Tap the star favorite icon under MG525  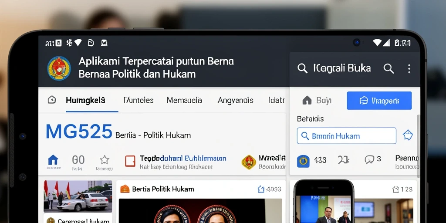tap(105, 159)
